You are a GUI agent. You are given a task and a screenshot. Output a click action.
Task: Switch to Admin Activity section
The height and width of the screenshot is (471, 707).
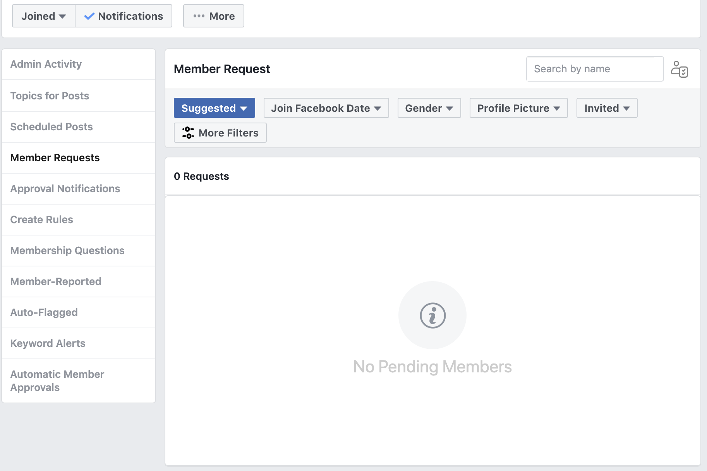(x=46, y=64)
